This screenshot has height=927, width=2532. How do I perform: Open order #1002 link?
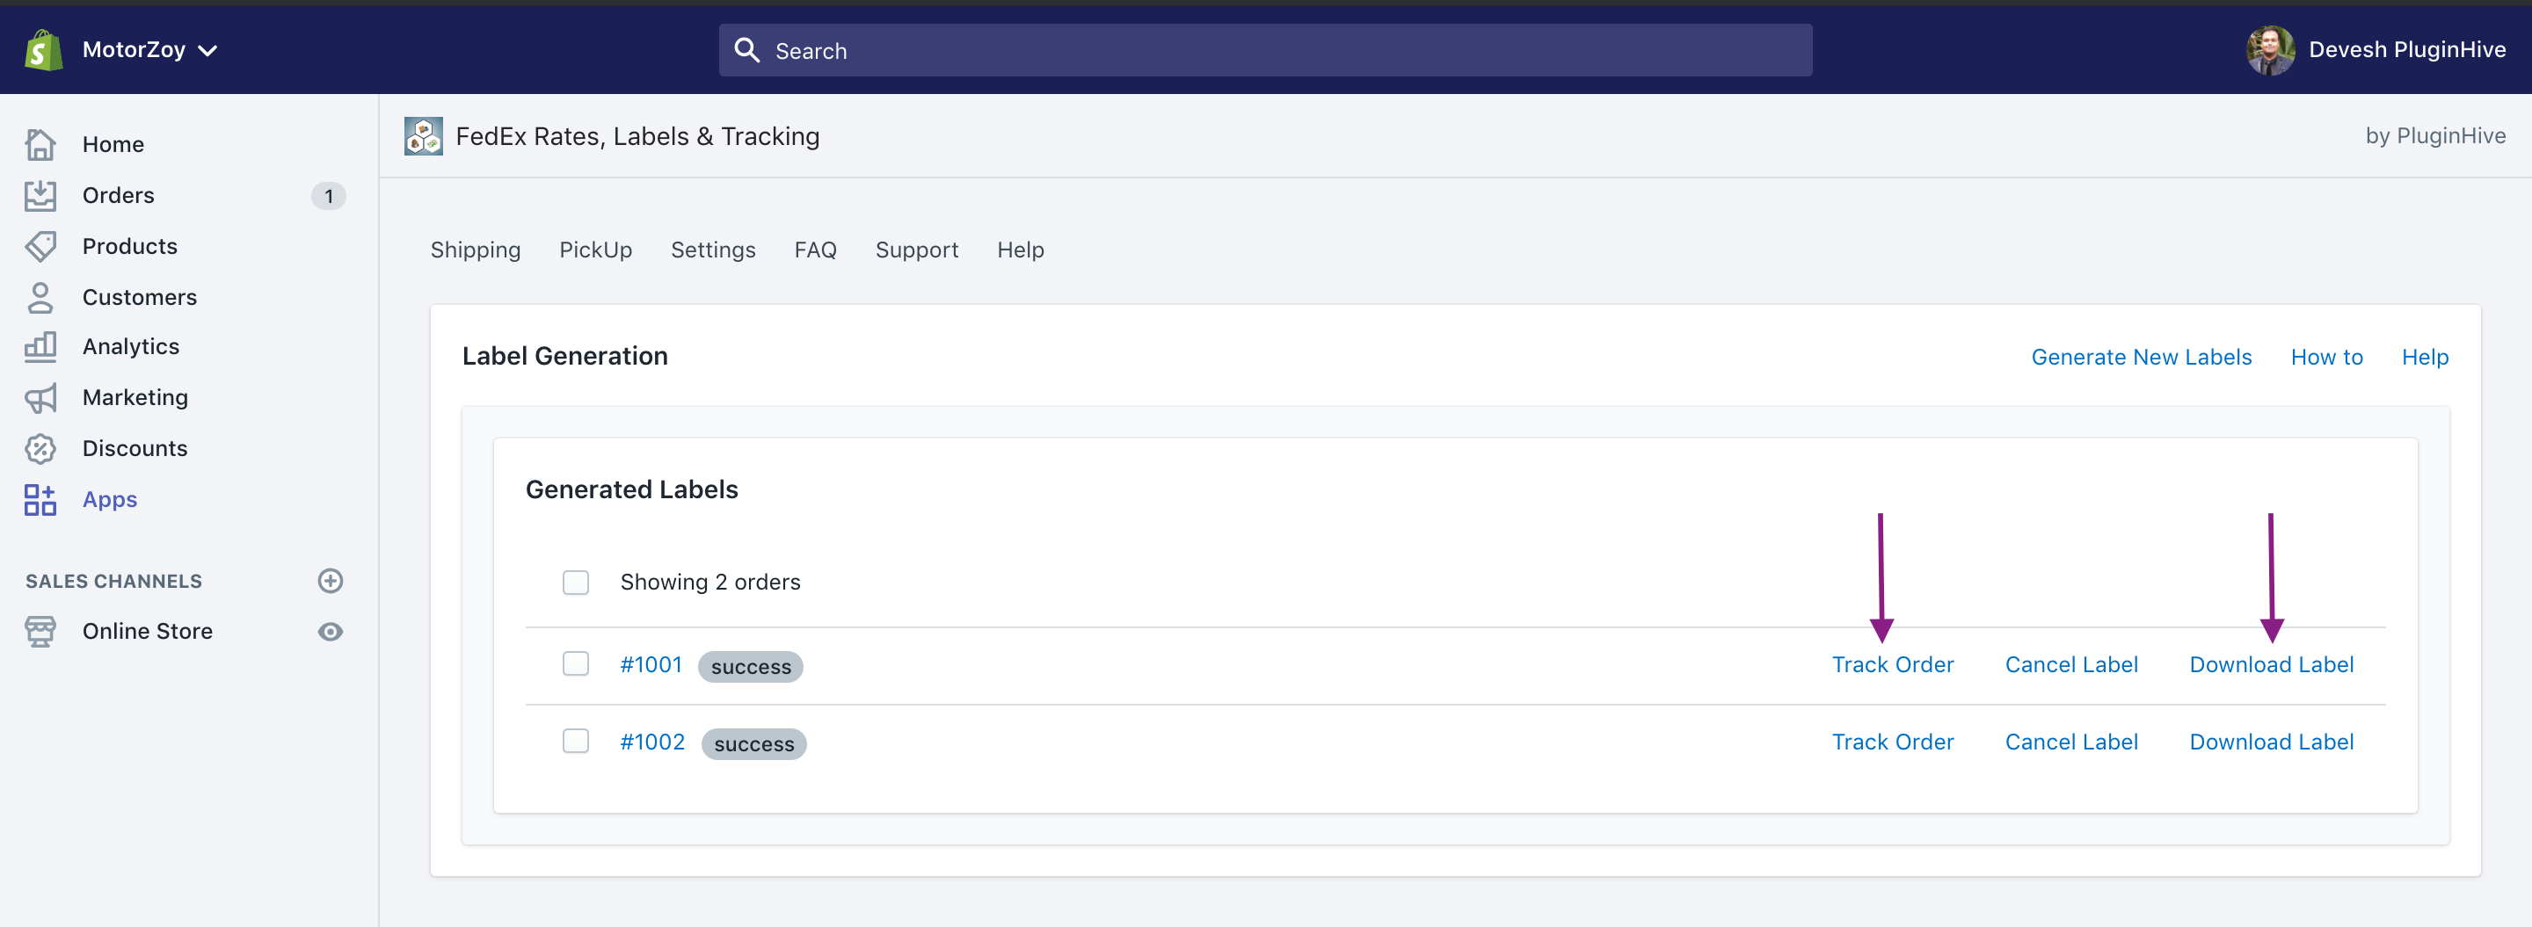coord(652,742)
